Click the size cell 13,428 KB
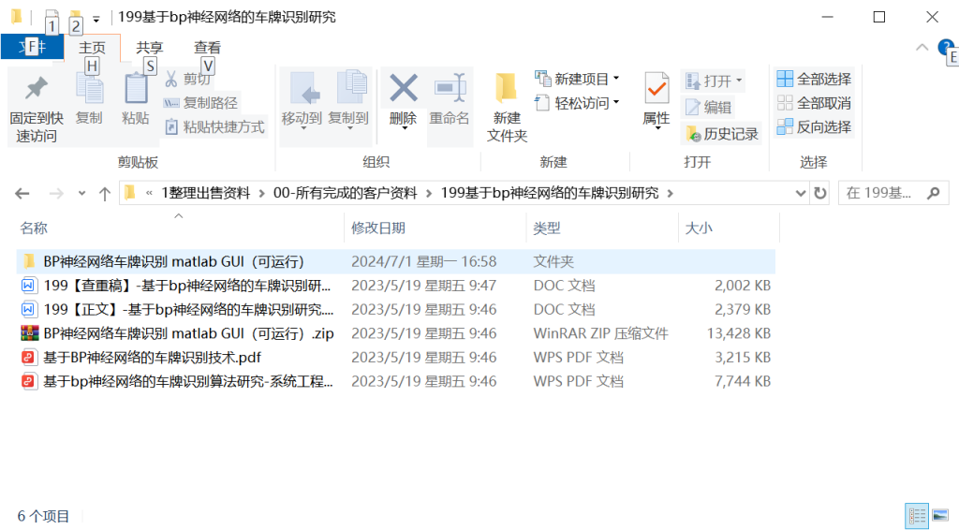The height and width of the screenshot is (530, 959). pos(738,333)
